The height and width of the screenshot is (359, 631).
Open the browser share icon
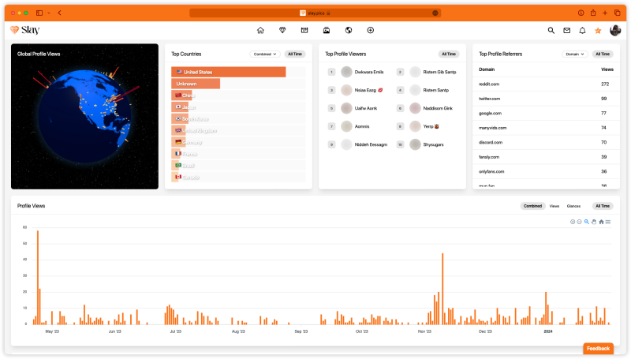[x=593, y=13]
